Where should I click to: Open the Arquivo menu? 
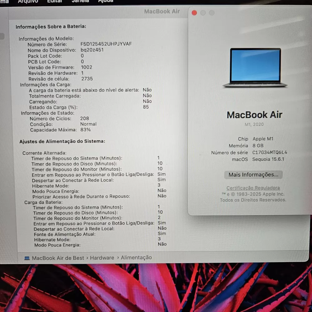(x=28, y=1)
